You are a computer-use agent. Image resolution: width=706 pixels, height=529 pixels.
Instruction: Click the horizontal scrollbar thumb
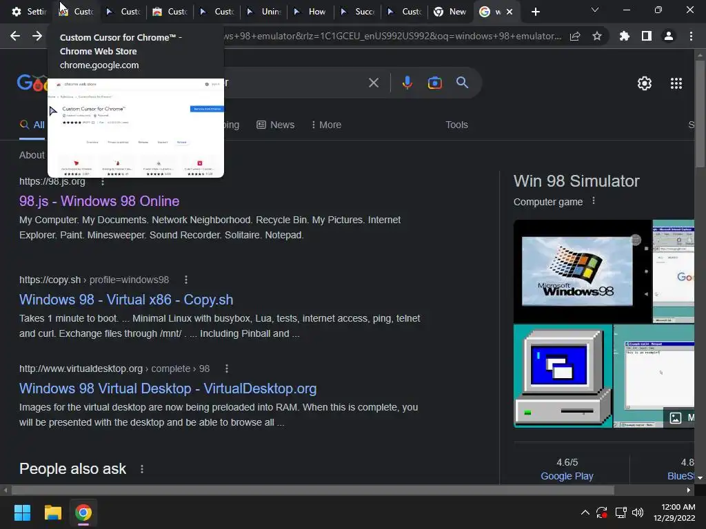[312, 490]
